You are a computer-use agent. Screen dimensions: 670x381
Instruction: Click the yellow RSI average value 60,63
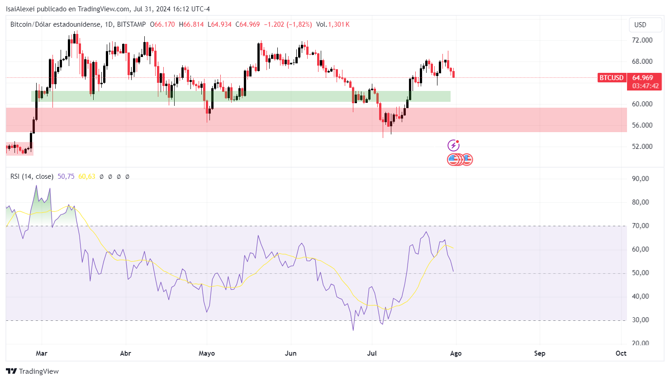tap(87, 176)
